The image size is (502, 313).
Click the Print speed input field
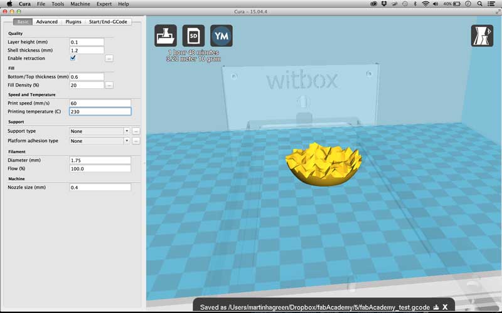[100, 103]
